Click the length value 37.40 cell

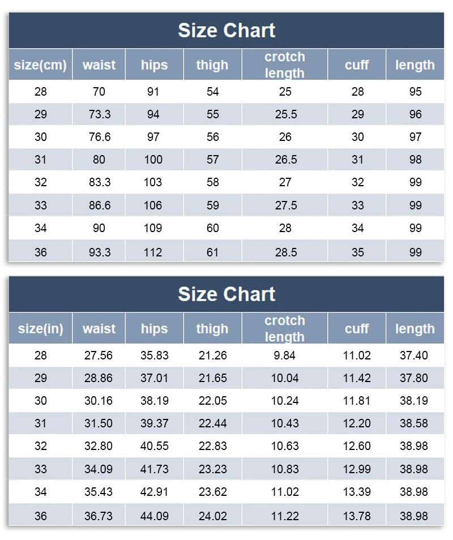tap(414, 355)
